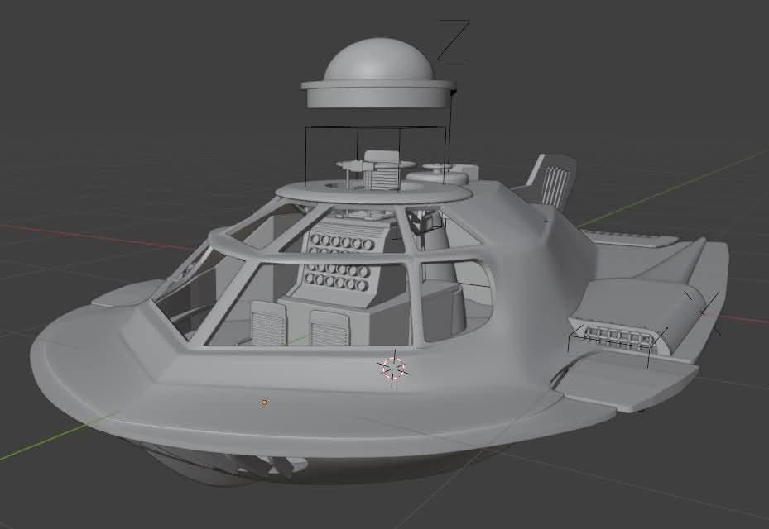The height and width of the screenshot is (529, 769).
Task: Select the side engine intake grille
Action: (616, 336)
